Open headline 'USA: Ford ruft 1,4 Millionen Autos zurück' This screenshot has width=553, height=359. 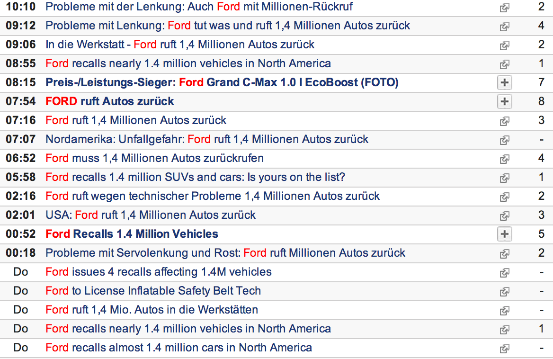(x=151, y=215)
